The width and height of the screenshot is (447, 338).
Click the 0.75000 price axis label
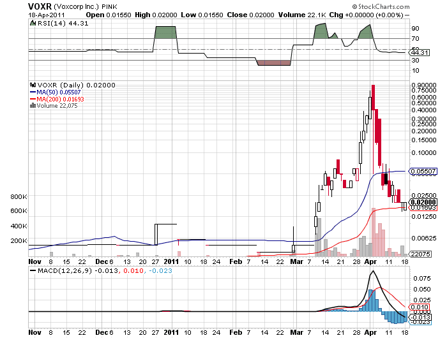coord(424,91)
